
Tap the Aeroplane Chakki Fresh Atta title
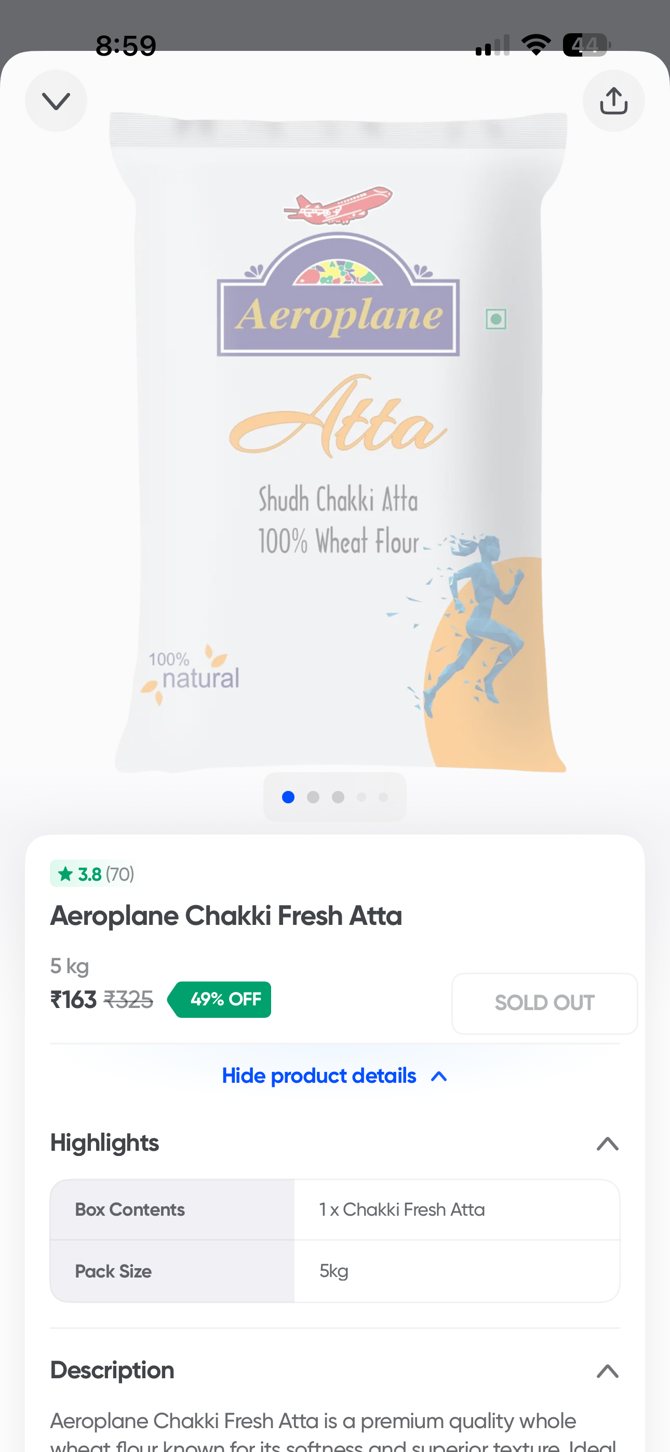(226, 916)
